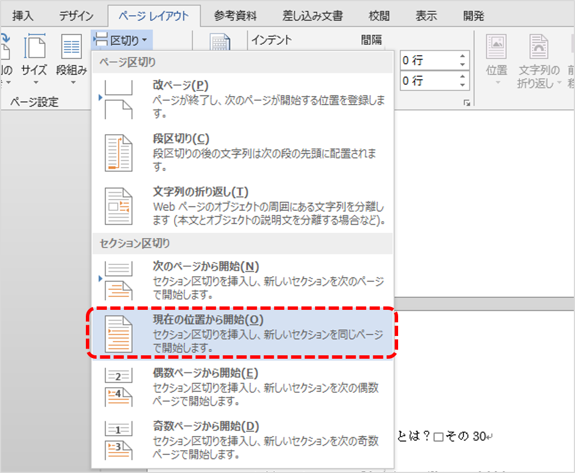
Task: Choose 偶数ページから開始 menu entry text
Action: (x=205, y=374)
